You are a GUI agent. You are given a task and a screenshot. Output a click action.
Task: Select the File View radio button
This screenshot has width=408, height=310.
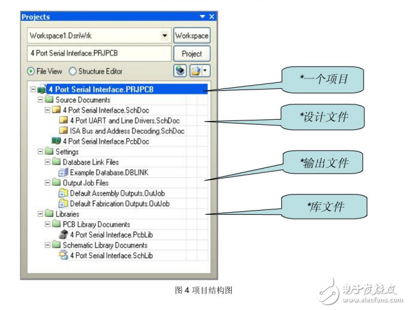pos(31,72)
